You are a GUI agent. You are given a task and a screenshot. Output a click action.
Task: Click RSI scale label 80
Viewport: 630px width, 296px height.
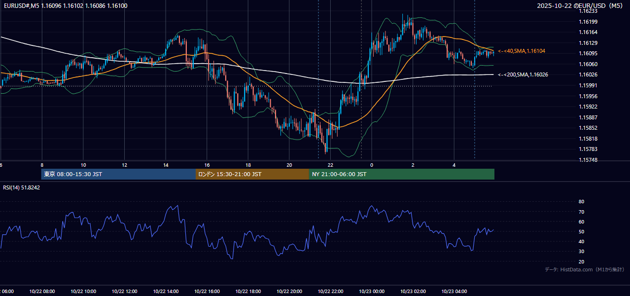[581, 202]
